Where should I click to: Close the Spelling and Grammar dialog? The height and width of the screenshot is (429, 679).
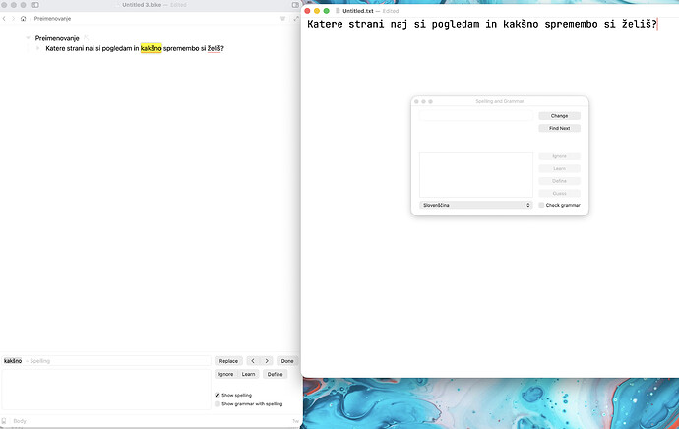coord(416,101)
